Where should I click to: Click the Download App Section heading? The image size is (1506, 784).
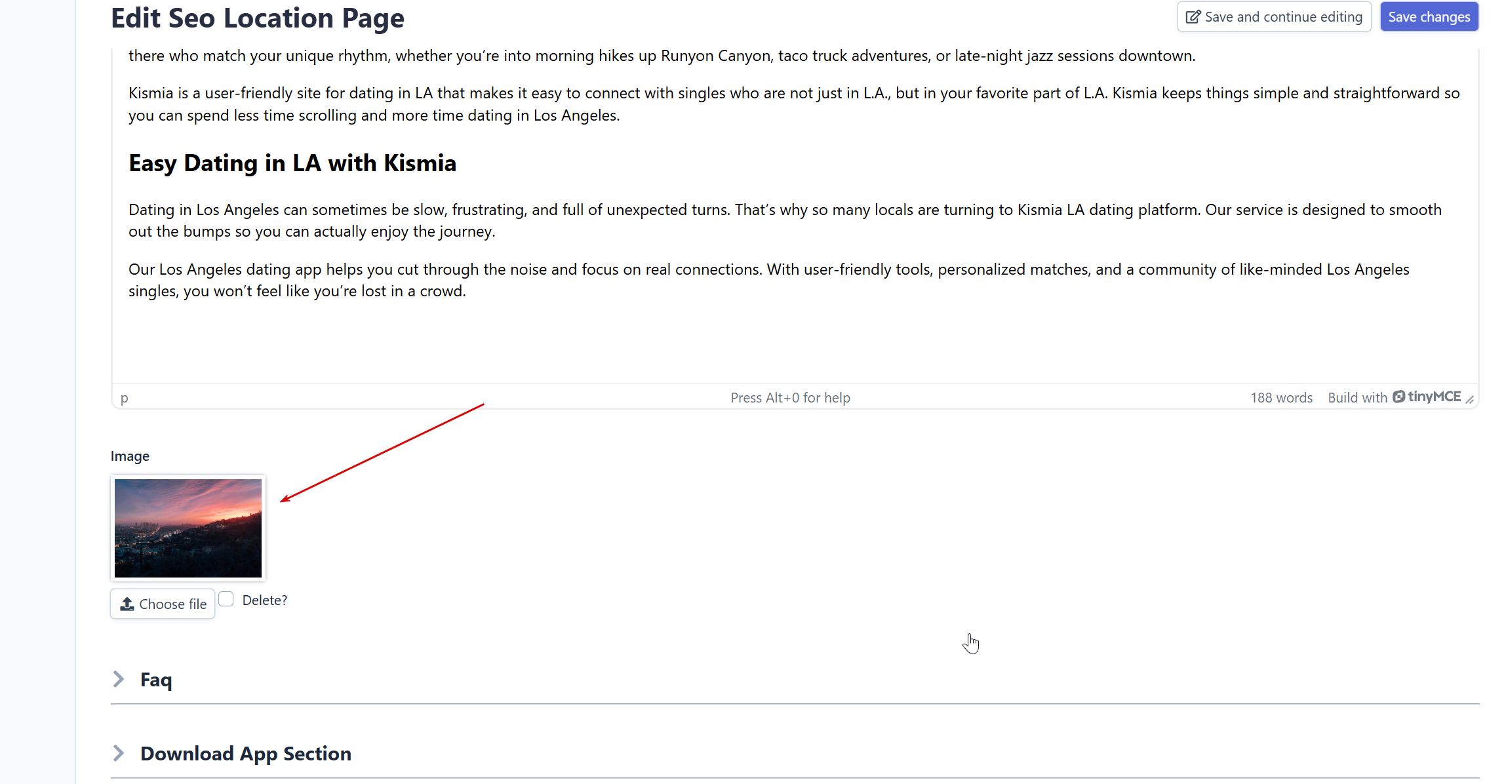click(246, 754)
